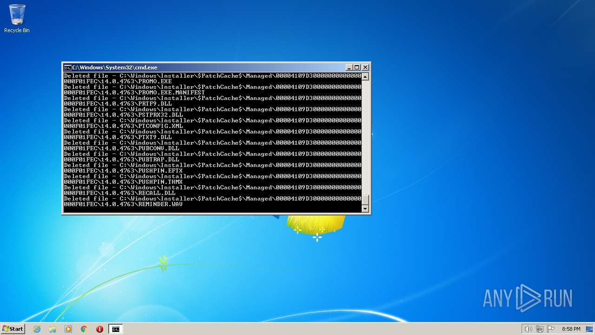Open Windows Media Player from taskbar
Viewport: 595px width, 335px height.
(68, 329)
